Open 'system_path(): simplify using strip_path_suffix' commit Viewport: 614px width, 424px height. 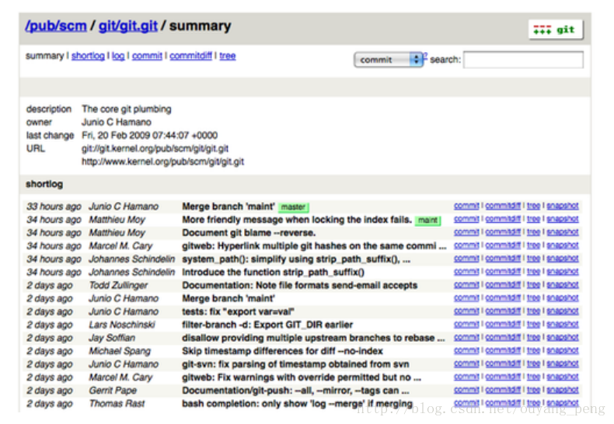pyautogui.click(x=296, y=259)
